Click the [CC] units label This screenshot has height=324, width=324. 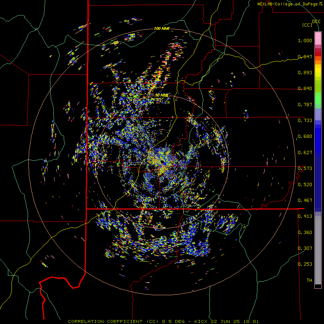pos(307,25)
